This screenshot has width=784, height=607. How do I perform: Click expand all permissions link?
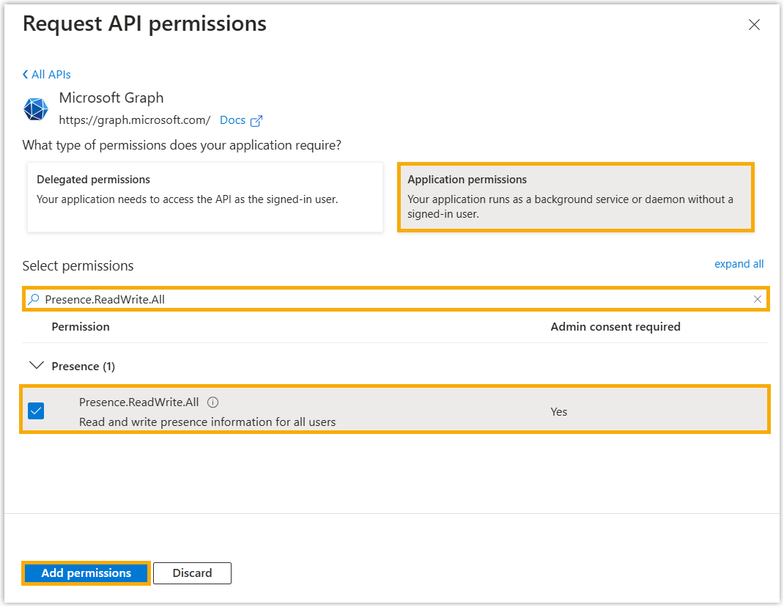739,264
